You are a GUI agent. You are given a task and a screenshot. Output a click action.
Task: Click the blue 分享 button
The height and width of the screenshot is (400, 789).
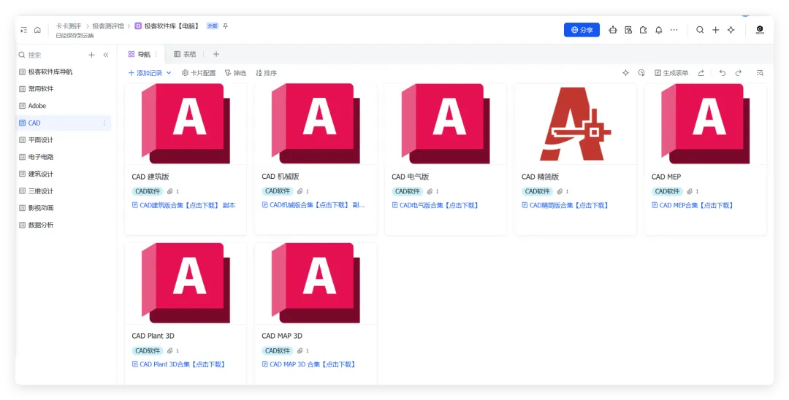[x=582, y=30]
